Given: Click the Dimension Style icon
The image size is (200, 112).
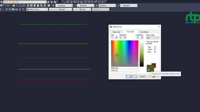Looking at the screenshot, I should click(75, 6).
